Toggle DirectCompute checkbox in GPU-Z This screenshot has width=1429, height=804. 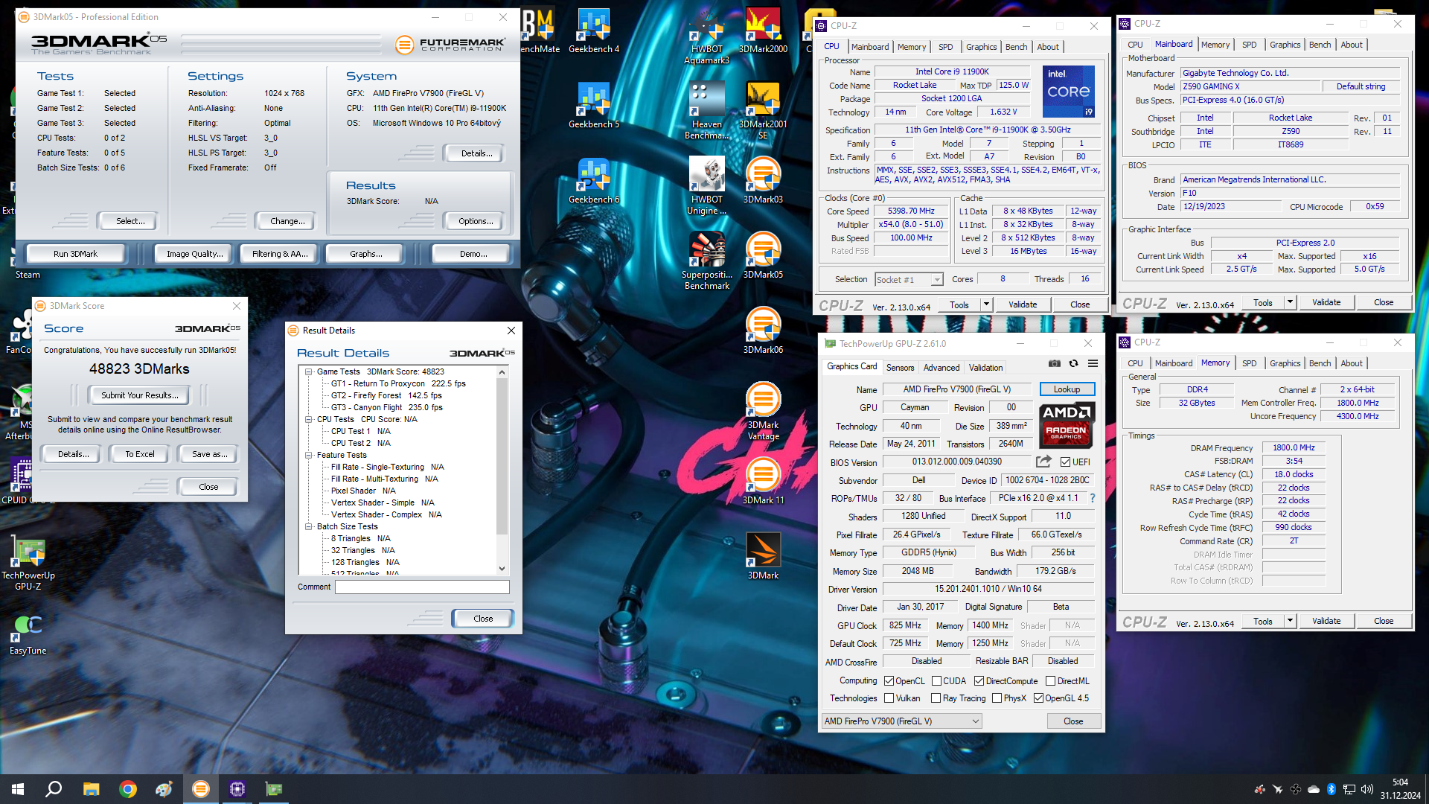click(979, 681)
